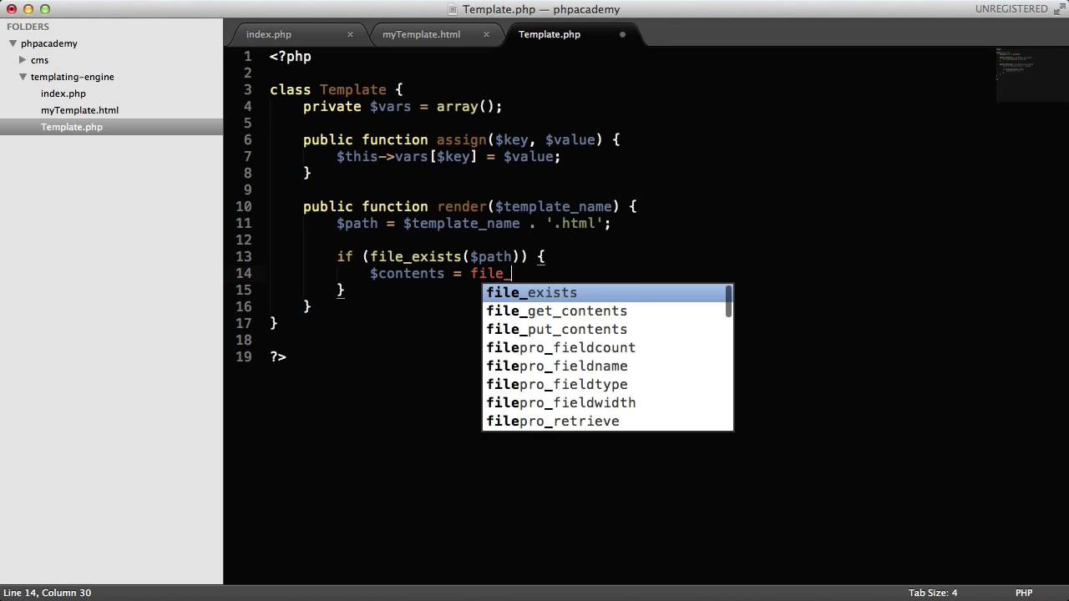Choose filepro_fieldname from autocomplete list
Screen dimensions: 1069x601
pos(604,366)
